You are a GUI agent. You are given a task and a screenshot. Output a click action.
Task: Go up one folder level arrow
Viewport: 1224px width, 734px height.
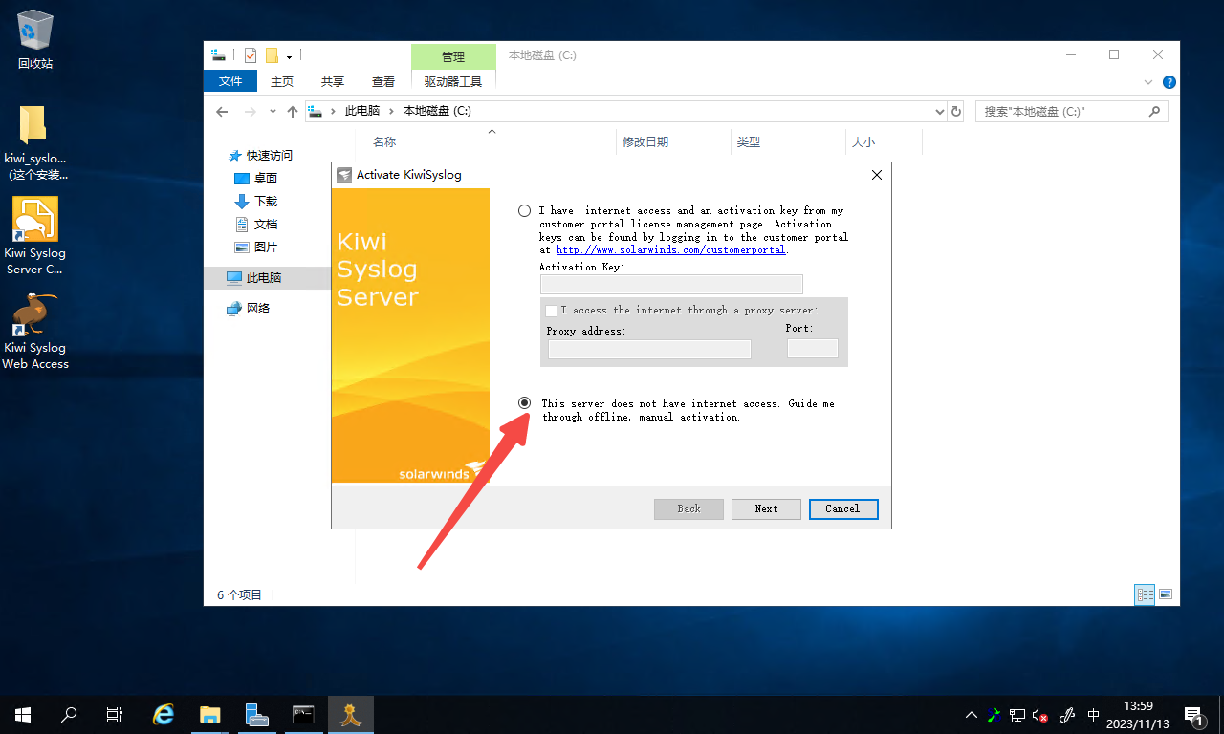point(293,112)
